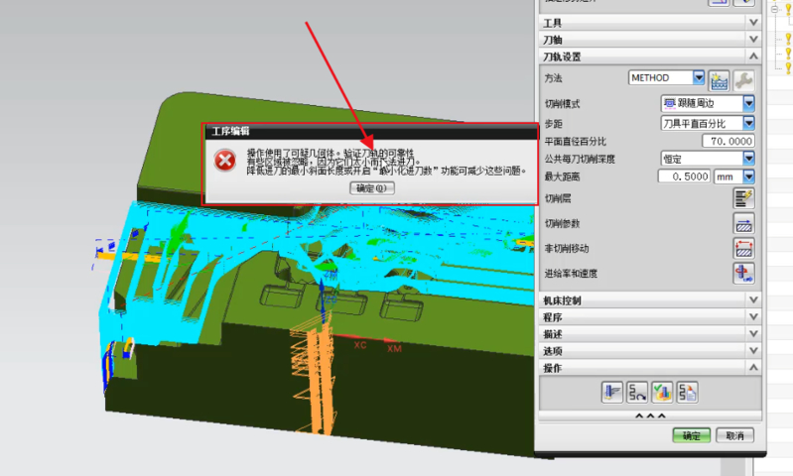Collapse the 刀轨设置 section
The height and width of the screenshot is (476, 793).
pos(650,57)
